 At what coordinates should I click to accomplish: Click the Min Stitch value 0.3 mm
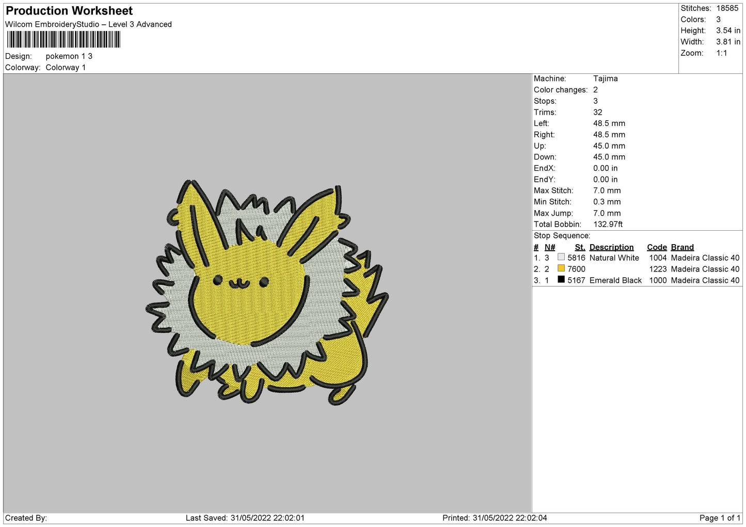click(607, 202)
